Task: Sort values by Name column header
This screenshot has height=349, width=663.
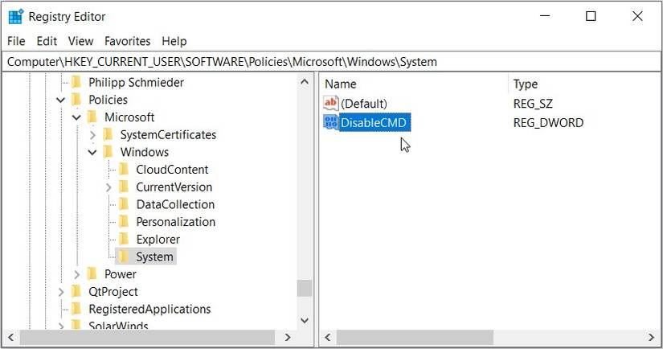Action: coord(413,84)
